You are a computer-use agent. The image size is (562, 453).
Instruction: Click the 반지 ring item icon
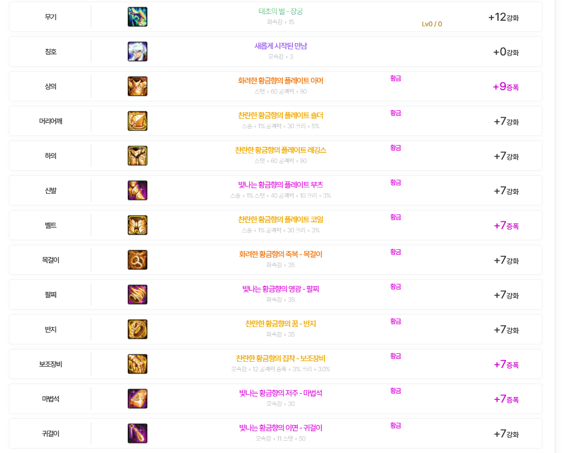coord(138,329)
